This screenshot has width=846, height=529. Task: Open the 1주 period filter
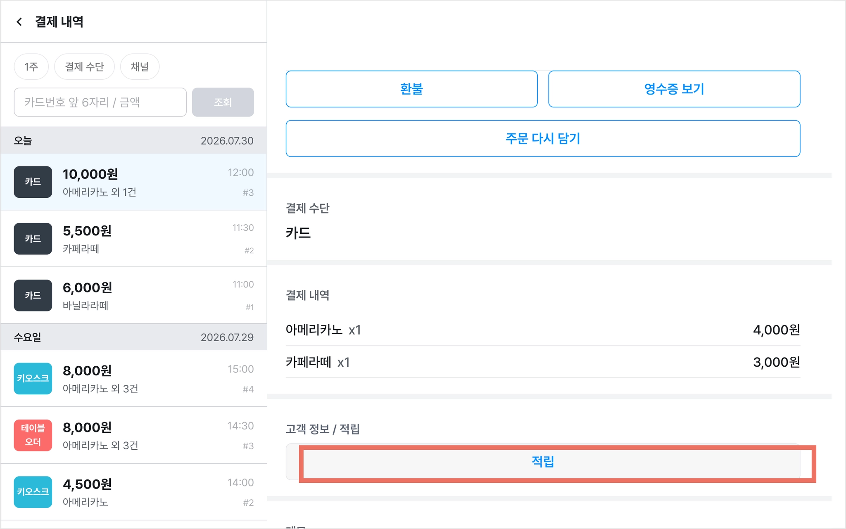[31, 66]
